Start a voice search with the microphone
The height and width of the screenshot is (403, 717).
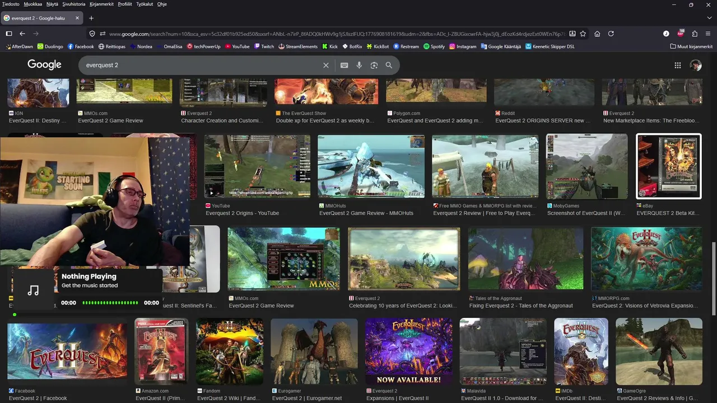359,65
